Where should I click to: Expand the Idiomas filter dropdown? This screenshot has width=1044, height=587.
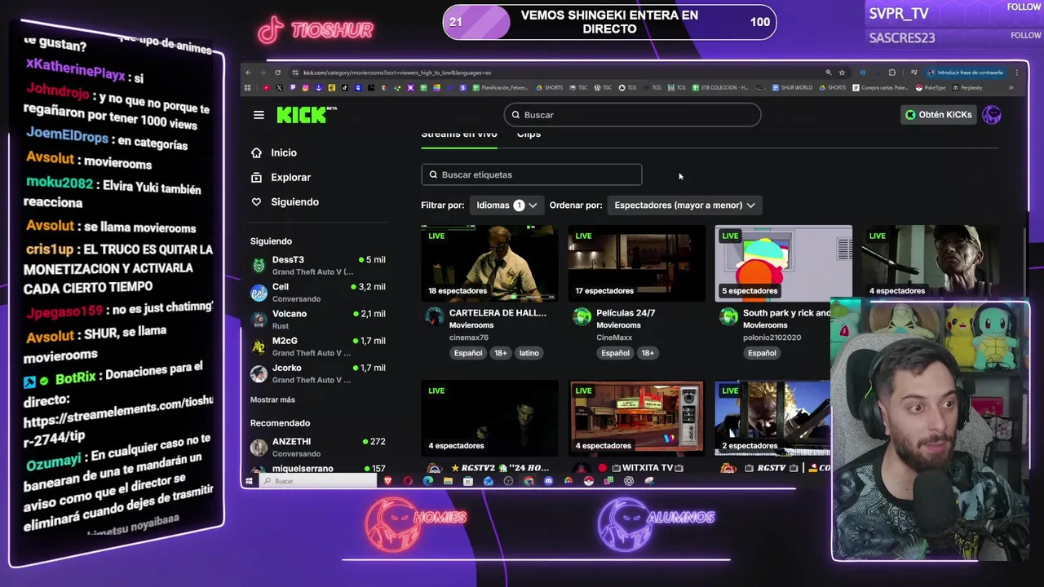pyautogui.click(x=506, y=205)
